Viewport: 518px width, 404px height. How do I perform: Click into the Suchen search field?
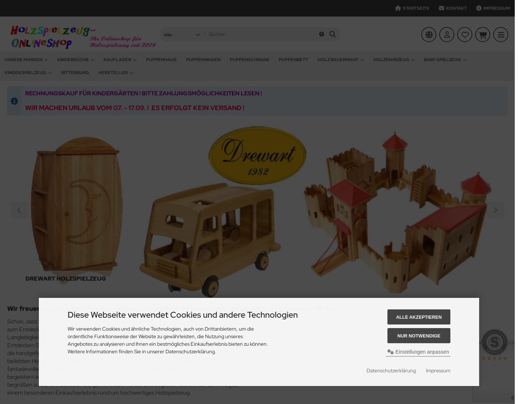click(x=262, y=34)
